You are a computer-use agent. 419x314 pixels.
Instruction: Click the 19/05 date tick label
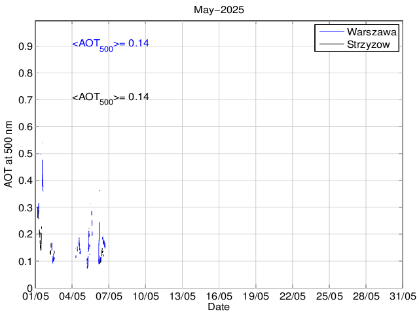coord(256,296)
